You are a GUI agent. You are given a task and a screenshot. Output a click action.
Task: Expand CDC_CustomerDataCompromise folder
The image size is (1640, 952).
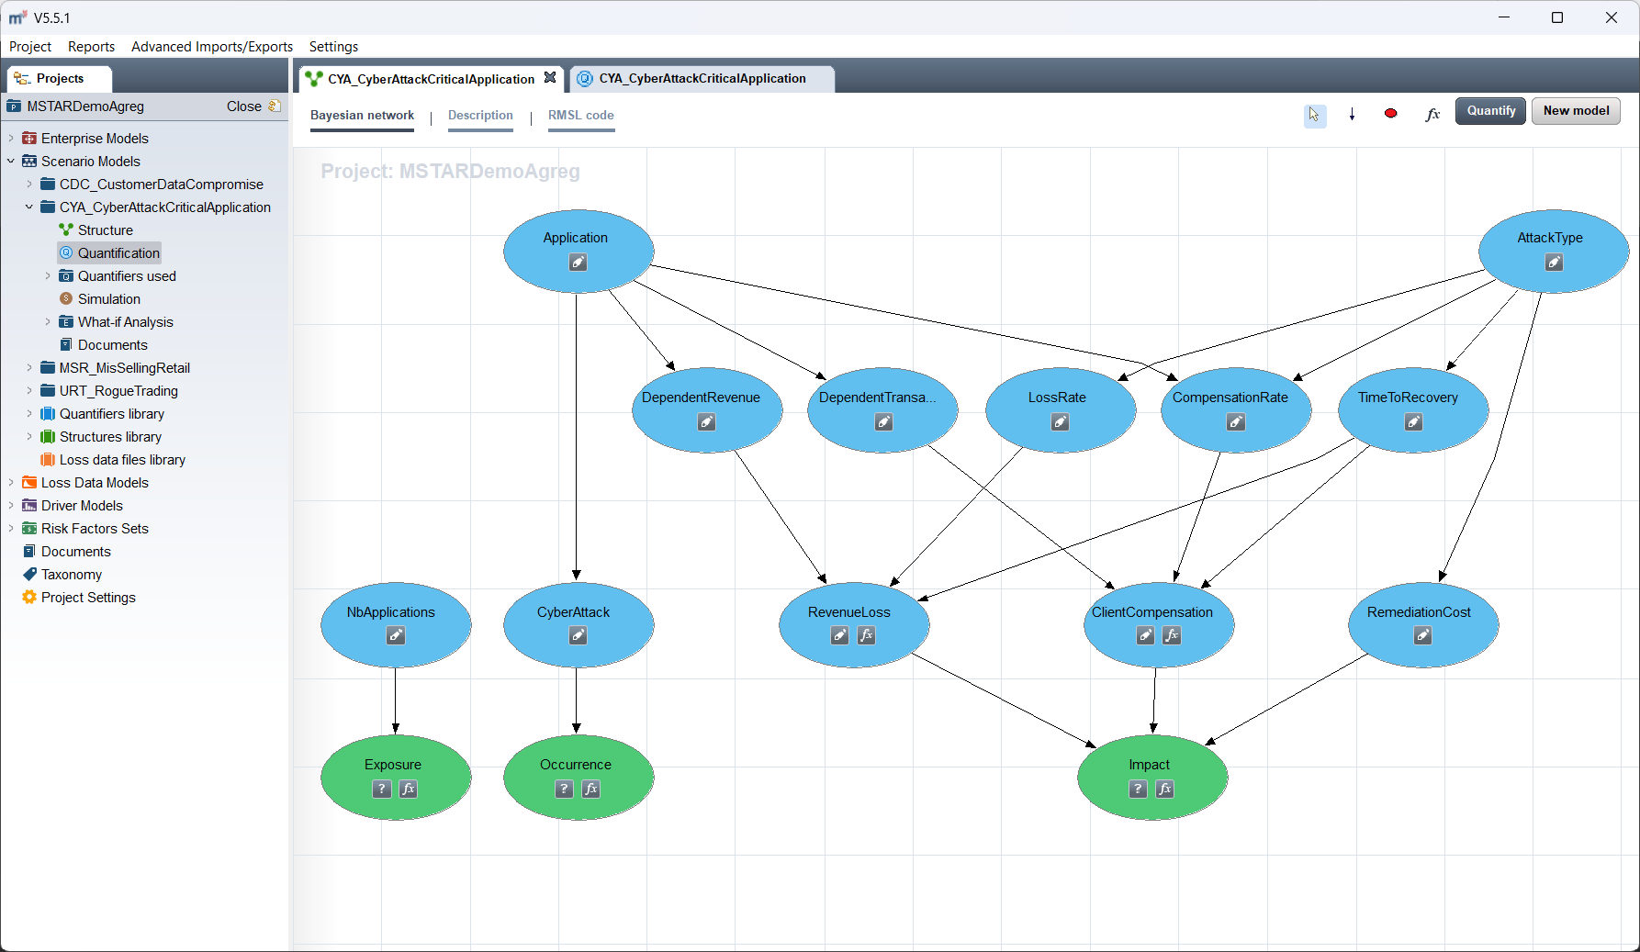[29, 185]
